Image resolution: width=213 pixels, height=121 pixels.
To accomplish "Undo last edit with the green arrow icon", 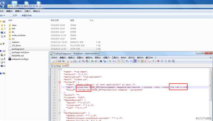I will [x=92, y=61].
